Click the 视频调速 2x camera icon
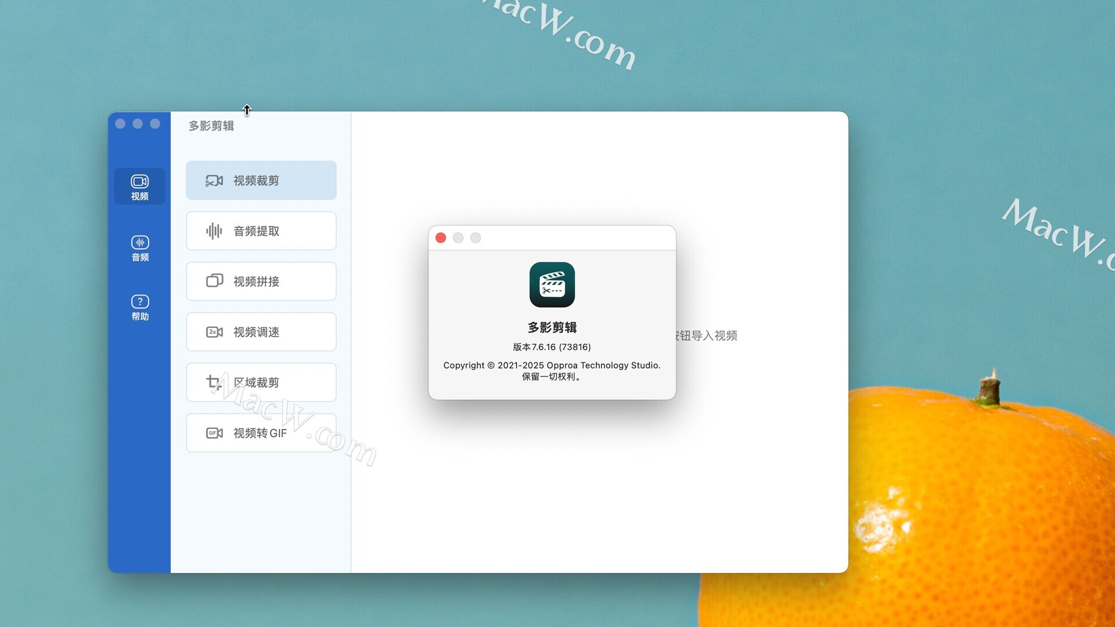This screenshot has height=627, width=1115. pyautogui.click(x=214, y=332)
